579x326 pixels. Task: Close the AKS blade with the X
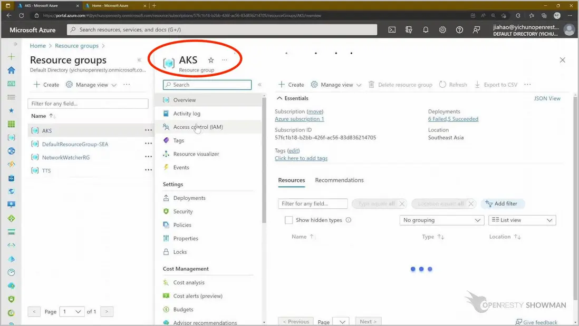(x=562, y=60)
